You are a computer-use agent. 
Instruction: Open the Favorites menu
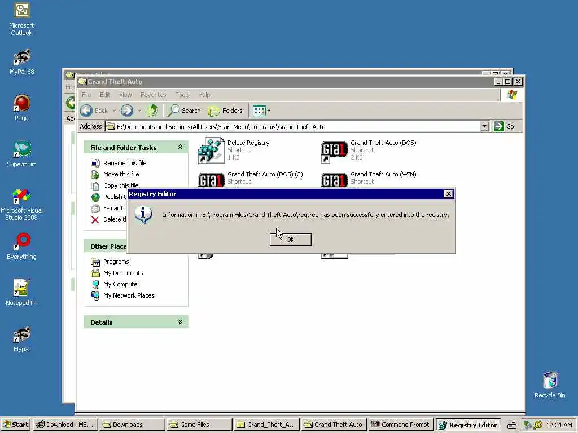[x=154, y=95]
